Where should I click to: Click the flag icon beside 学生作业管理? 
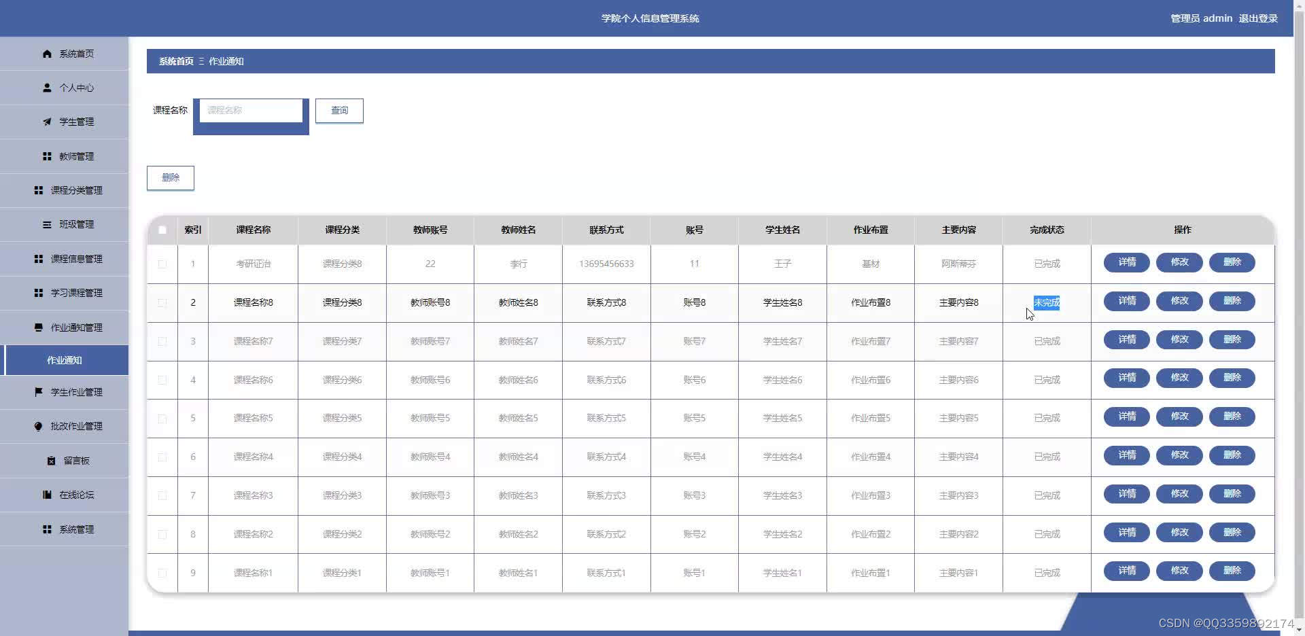39,392
